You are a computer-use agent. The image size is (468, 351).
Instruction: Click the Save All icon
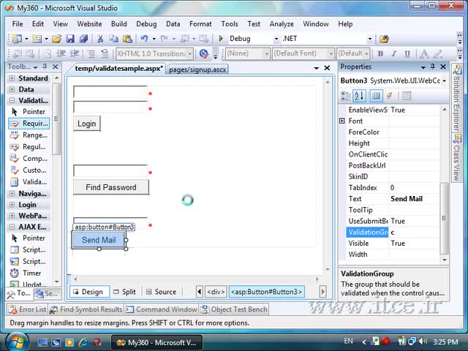83,39
